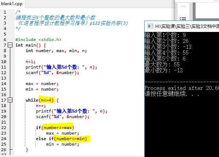
Task: Click 'max = number;' on line 23
Action: [x=63, y=133]
